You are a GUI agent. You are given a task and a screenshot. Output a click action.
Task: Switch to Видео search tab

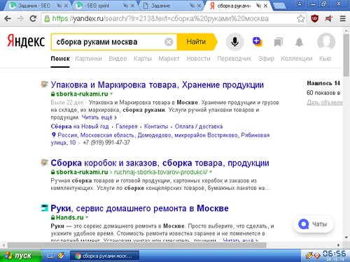(x=118, y=59)
